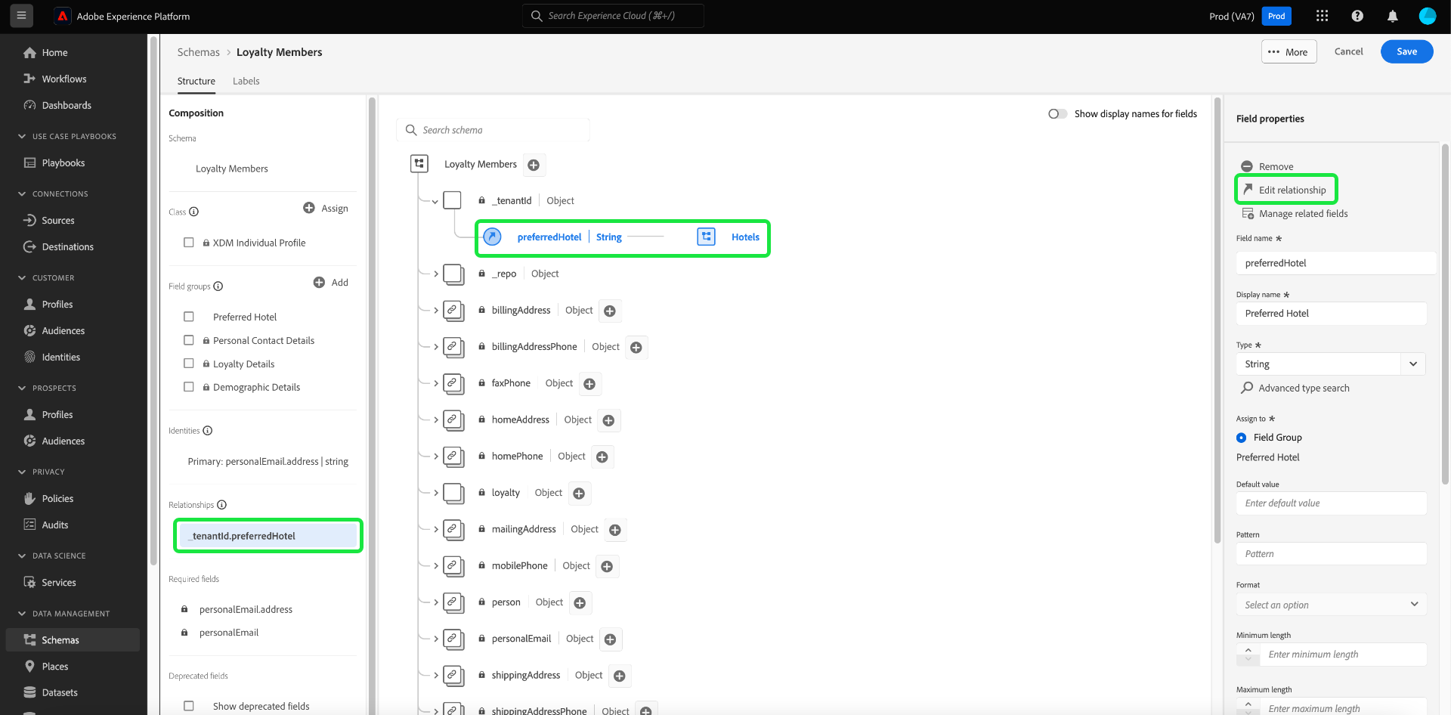Viewport: 1451px width, 715px height.
Task: Open the apps grid switcher
Action: pos(1322,16)
